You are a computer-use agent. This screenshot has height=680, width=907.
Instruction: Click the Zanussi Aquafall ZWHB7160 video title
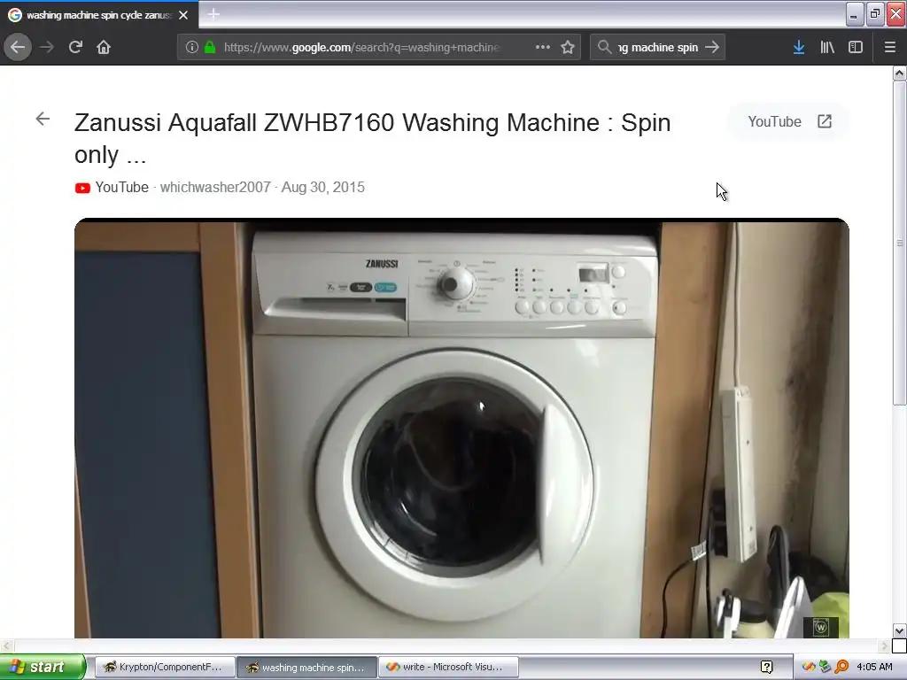click(373, 138)
